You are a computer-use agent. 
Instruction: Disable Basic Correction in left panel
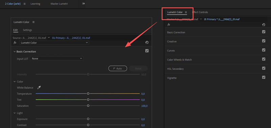(x=147, y=51)
